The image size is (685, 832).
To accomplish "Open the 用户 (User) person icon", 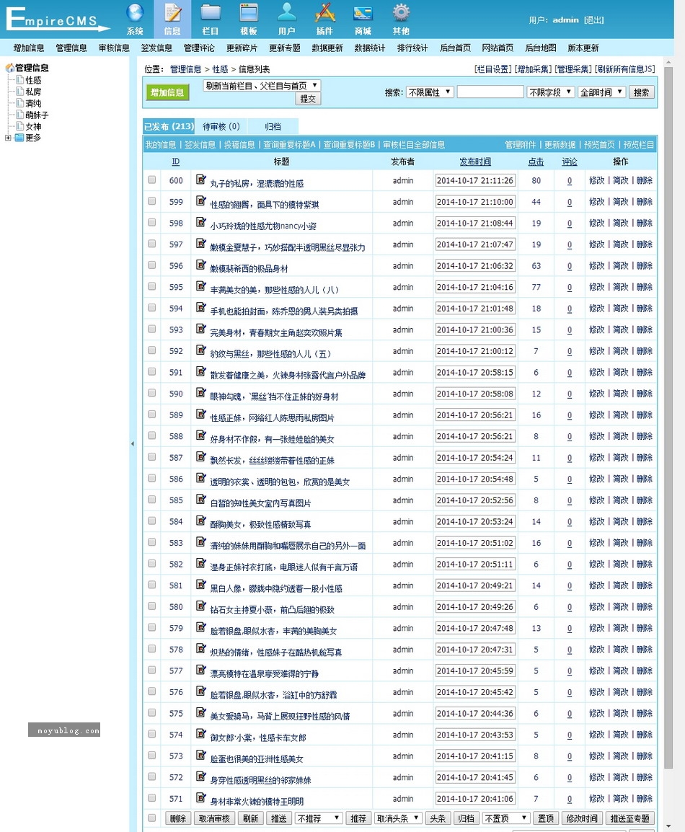I will point(286,13).
